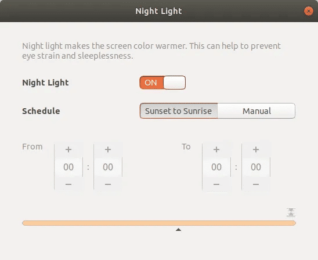This screenshot has height=260, width=318.
Task: Decrease the From minutes with minus
Action: pos(108,184)
